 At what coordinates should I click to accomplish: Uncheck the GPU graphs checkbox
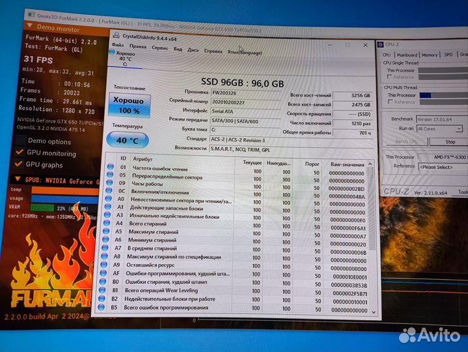19,165
